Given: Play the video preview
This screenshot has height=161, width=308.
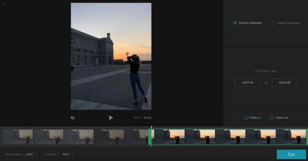Looking at the screenshot, I should [111, 118].
